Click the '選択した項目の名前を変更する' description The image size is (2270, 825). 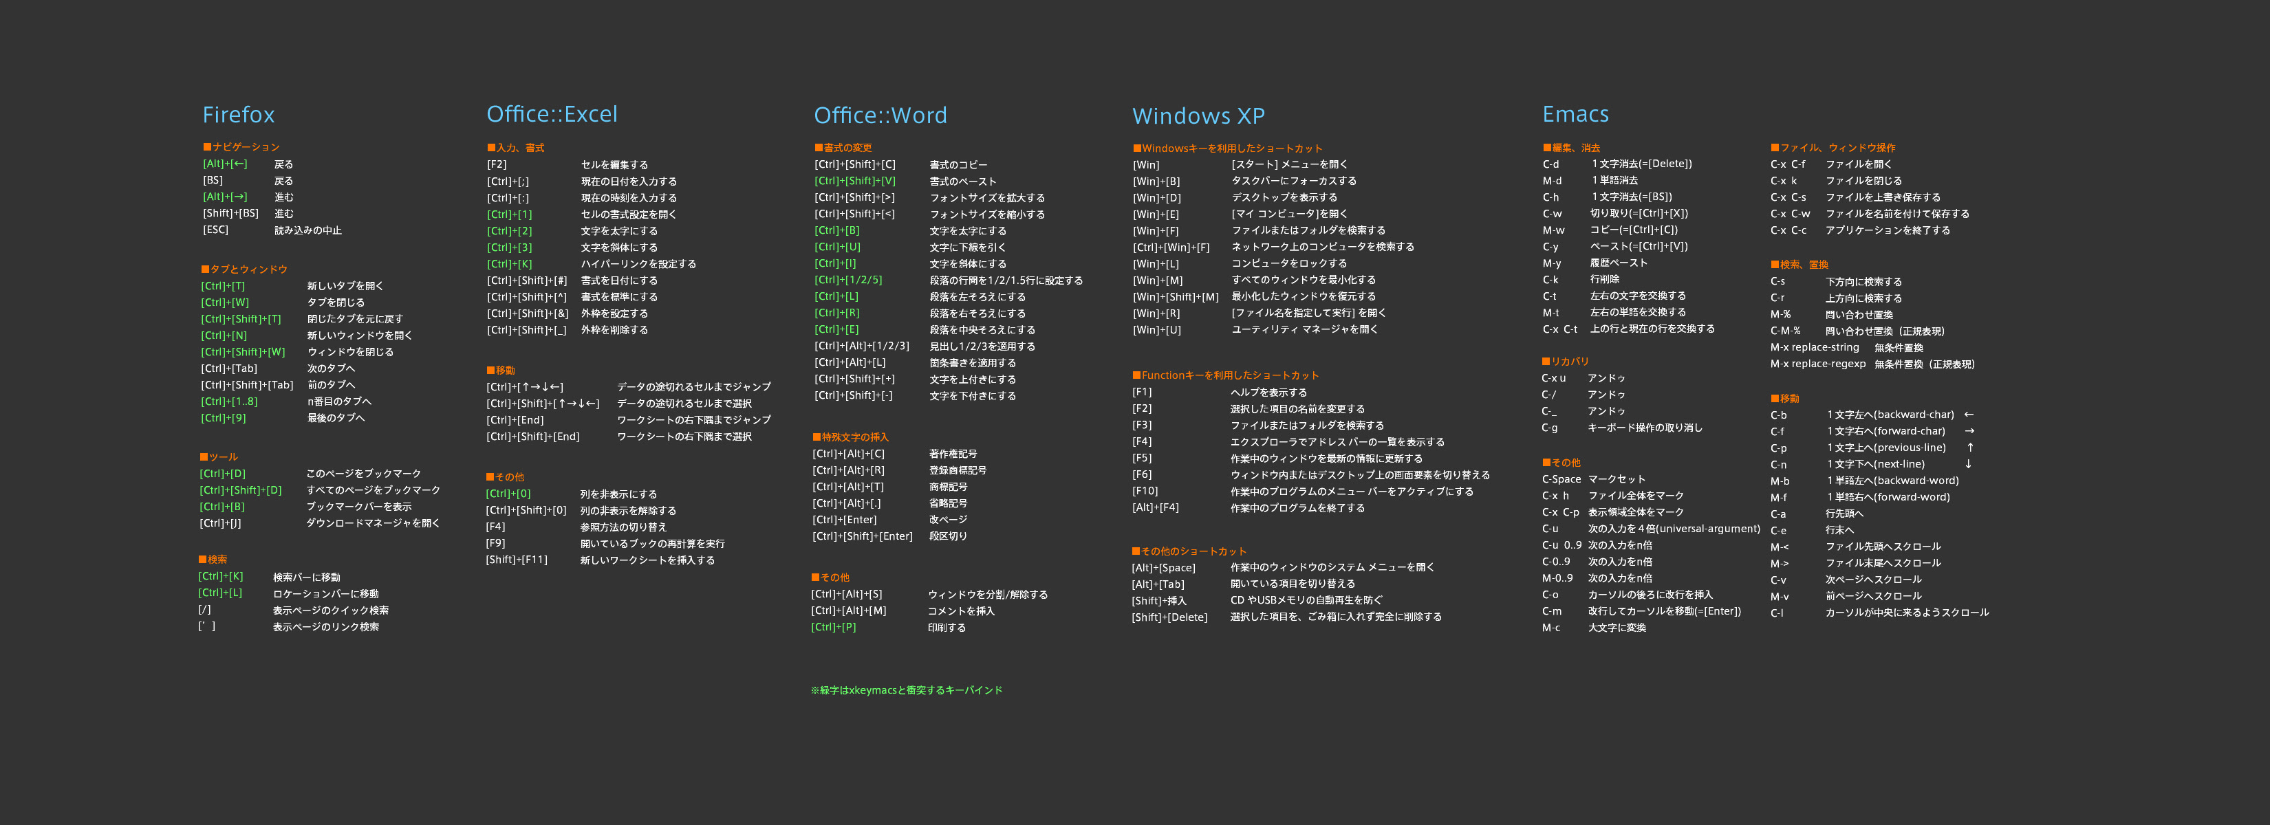[x=1297, y=408]
